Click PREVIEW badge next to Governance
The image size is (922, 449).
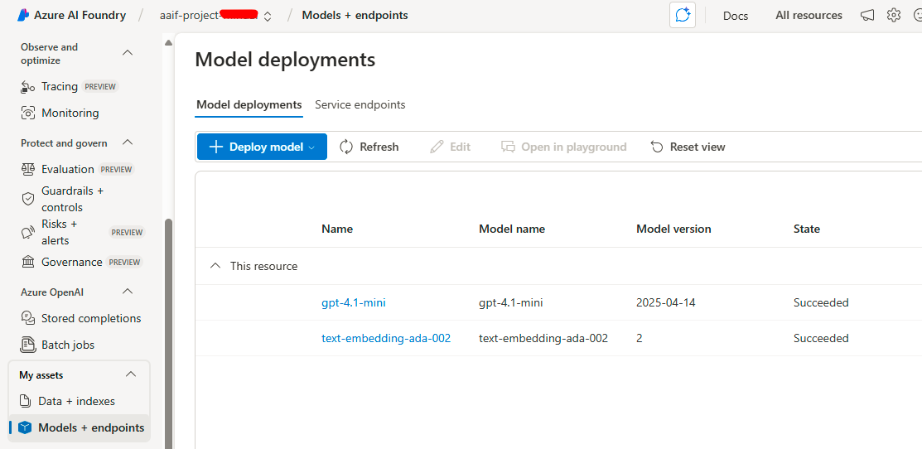[124, 262]
